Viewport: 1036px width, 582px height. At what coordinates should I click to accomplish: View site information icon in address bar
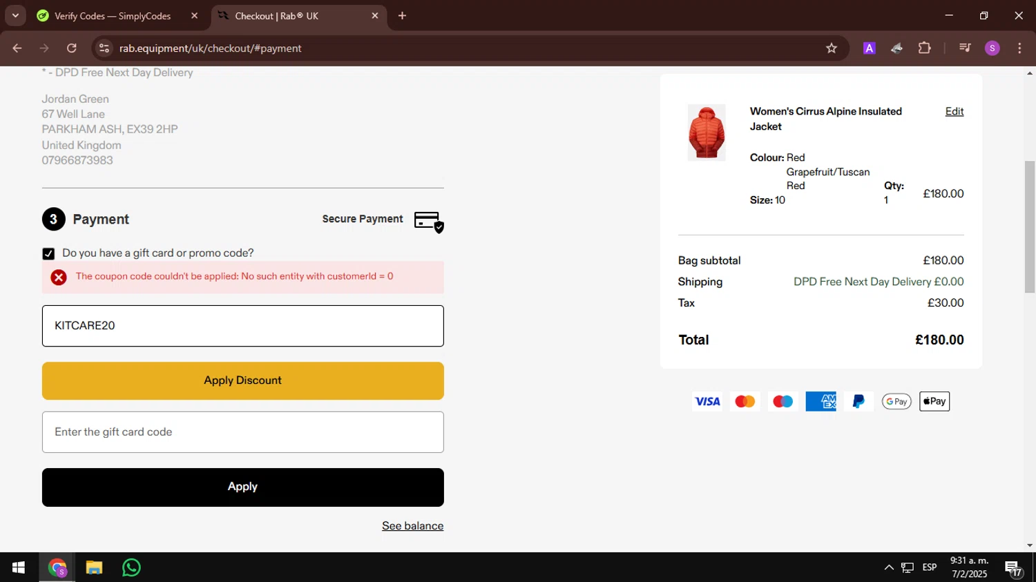104,48
